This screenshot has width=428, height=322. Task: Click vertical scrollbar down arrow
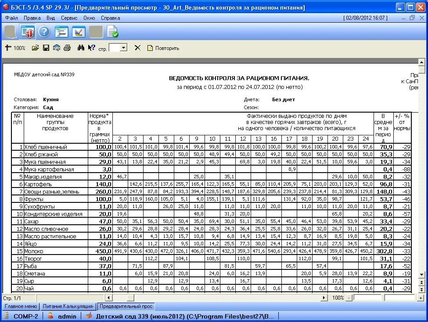click(x=421, y=275)
